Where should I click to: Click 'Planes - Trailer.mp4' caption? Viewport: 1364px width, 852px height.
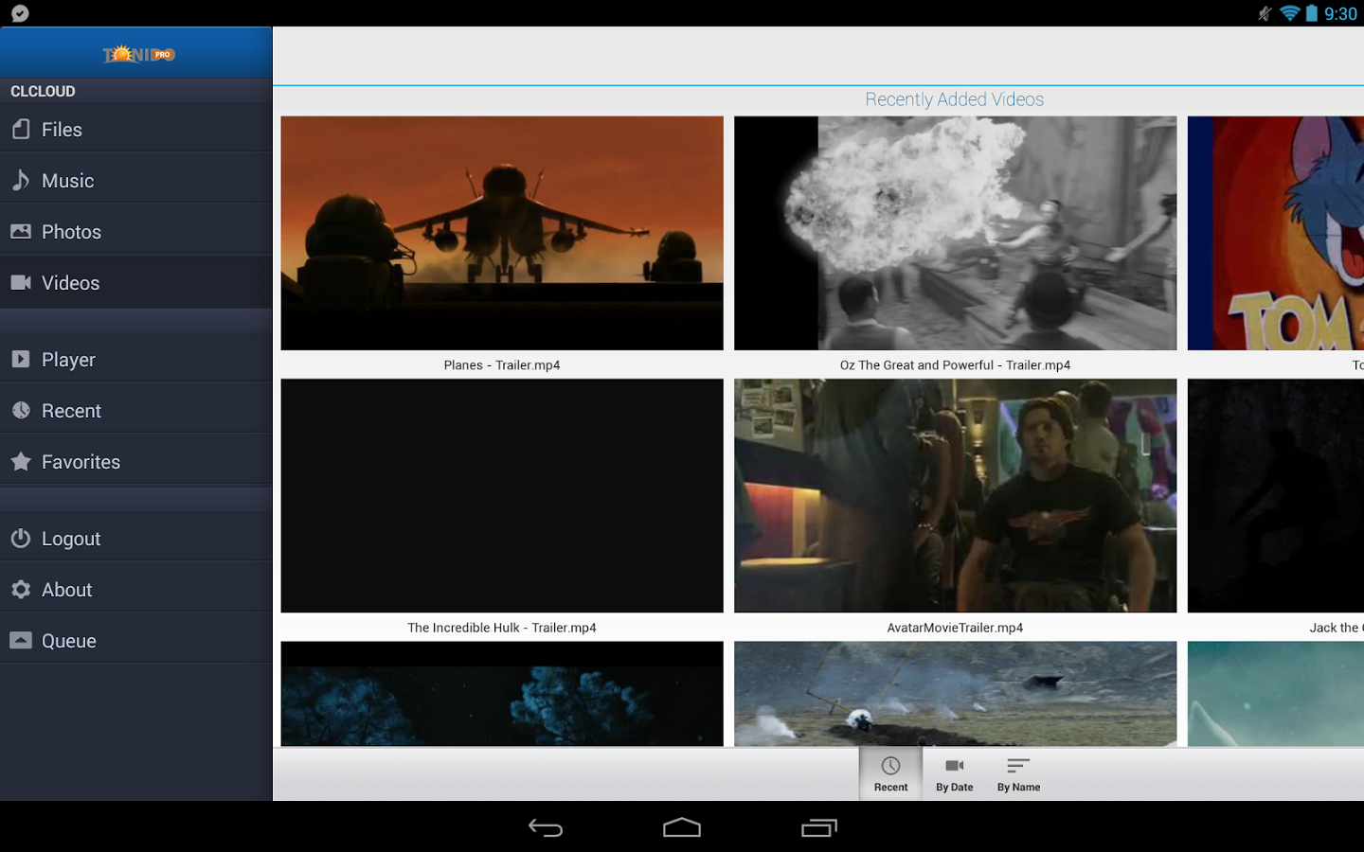click(502, 364)
